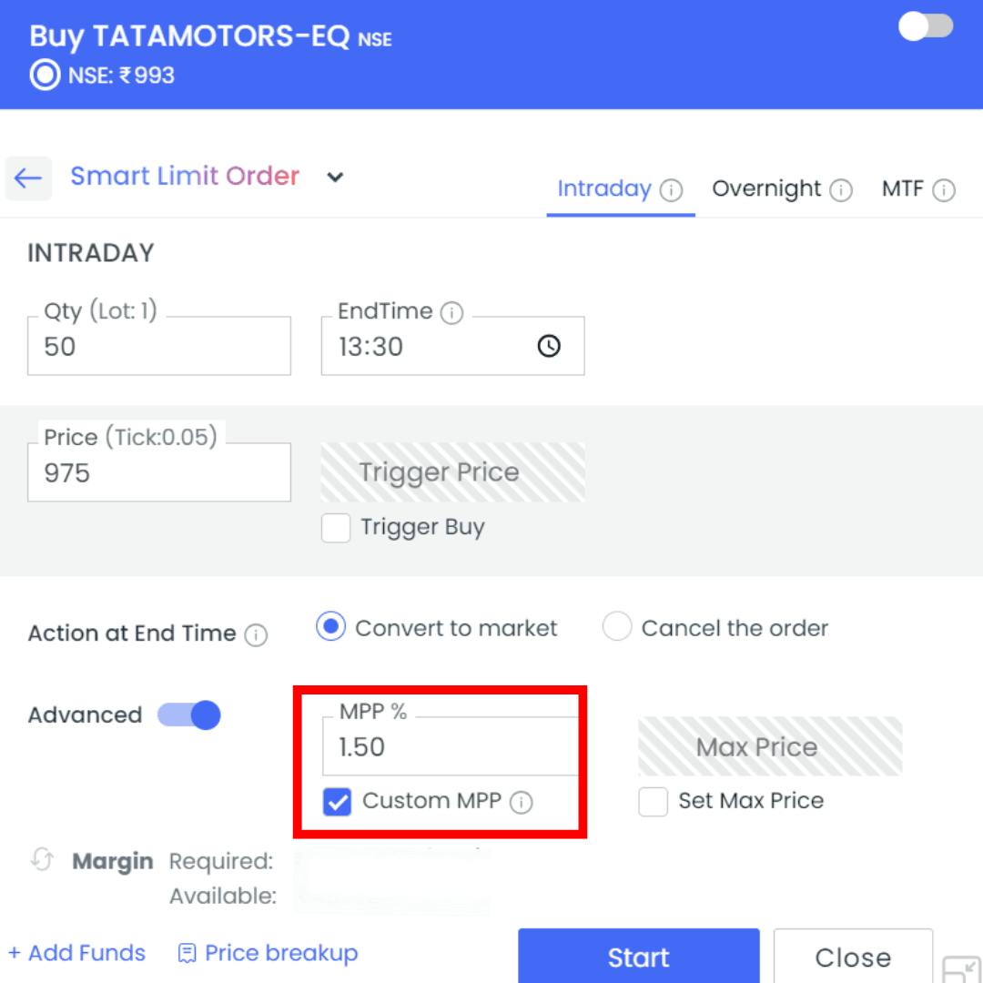Select the Cancel the order option
Viewport: 983px width, 983px height.
point(617,628)
